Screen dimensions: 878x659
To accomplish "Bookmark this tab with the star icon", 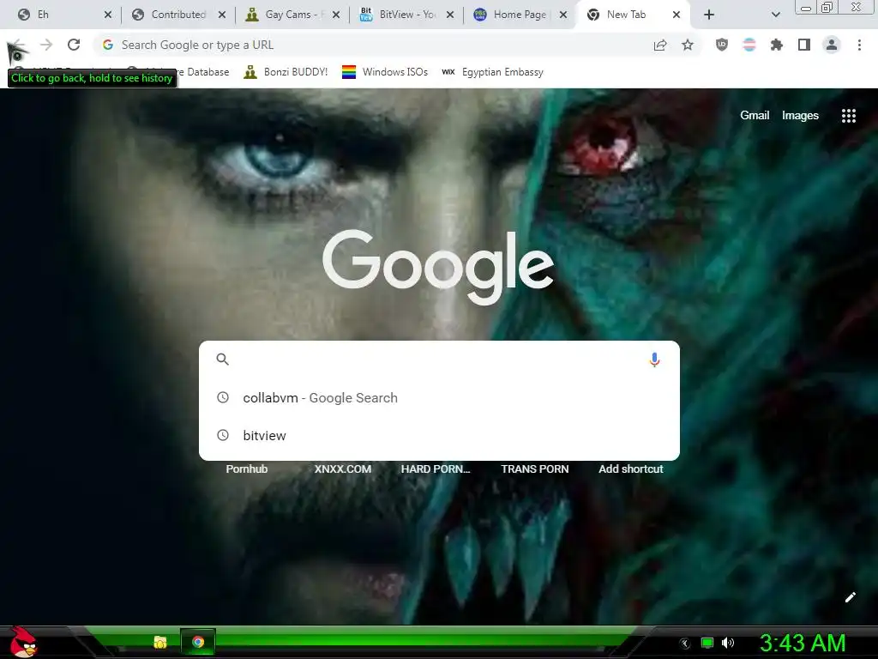I will 688,45.
